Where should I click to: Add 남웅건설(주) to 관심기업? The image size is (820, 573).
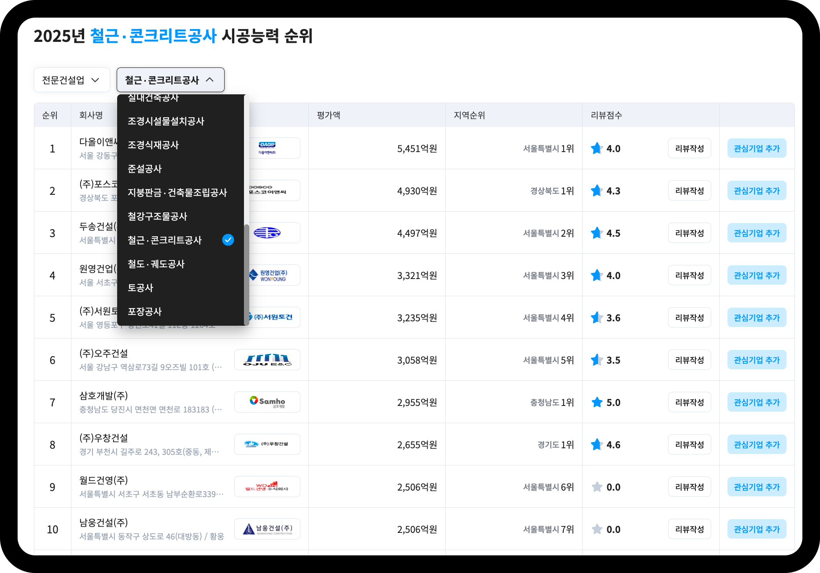point(757,529)
